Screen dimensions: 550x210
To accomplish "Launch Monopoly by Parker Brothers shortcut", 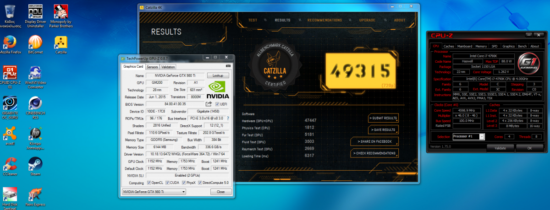I will point(62,15).
